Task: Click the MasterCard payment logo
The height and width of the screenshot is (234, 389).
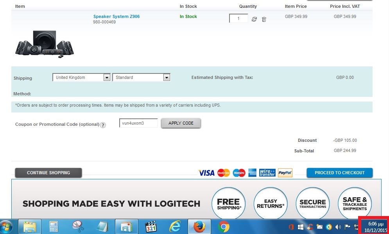Action: 224,173
